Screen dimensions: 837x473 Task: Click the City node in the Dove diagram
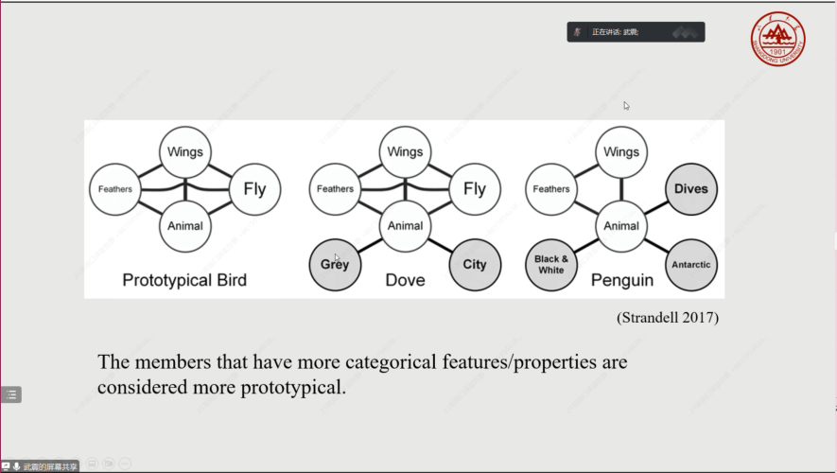[x=475, y=264]
